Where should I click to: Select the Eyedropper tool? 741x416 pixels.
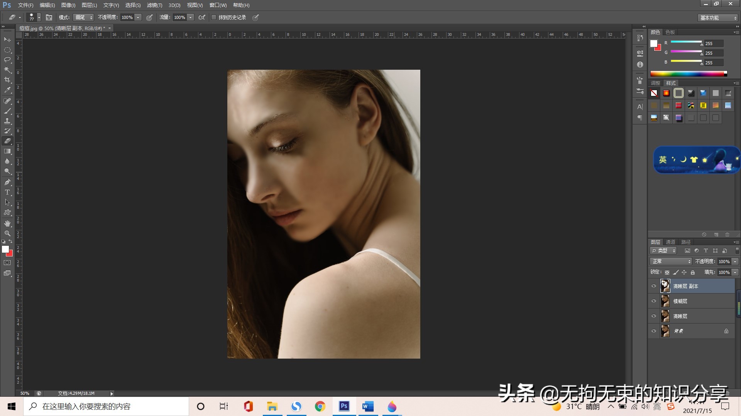7,90
